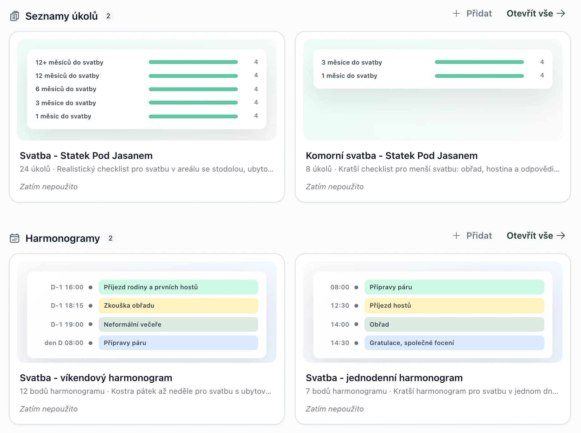The width and height of the screenshot is (581, 433).
Task: Select Gratulace, společné focení timeline item
Action: click(454, 343)
